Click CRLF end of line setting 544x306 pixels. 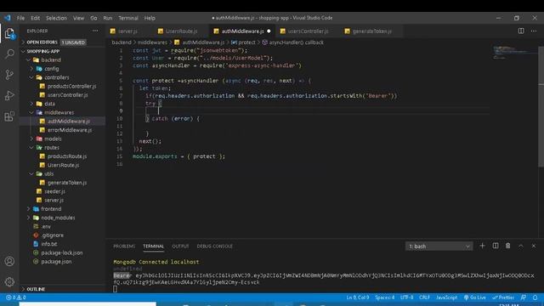(424, 297)
